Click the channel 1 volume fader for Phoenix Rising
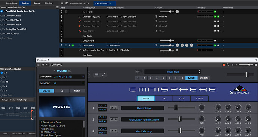Image resolution: width=258 pixels, height=137 pixels. (176, 107)
